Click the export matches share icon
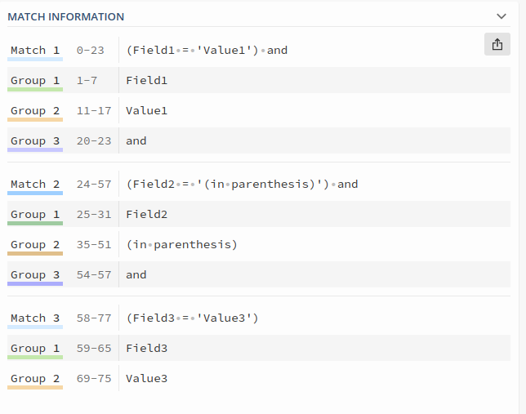 (x=497, y=44)
